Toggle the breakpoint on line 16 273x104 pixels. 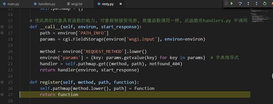2,27
